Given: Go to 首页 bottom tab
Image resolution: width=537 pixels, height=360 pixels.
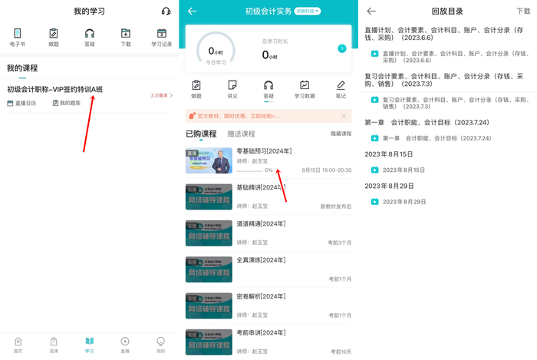Looking at the screenshot, I should point(18,345).
